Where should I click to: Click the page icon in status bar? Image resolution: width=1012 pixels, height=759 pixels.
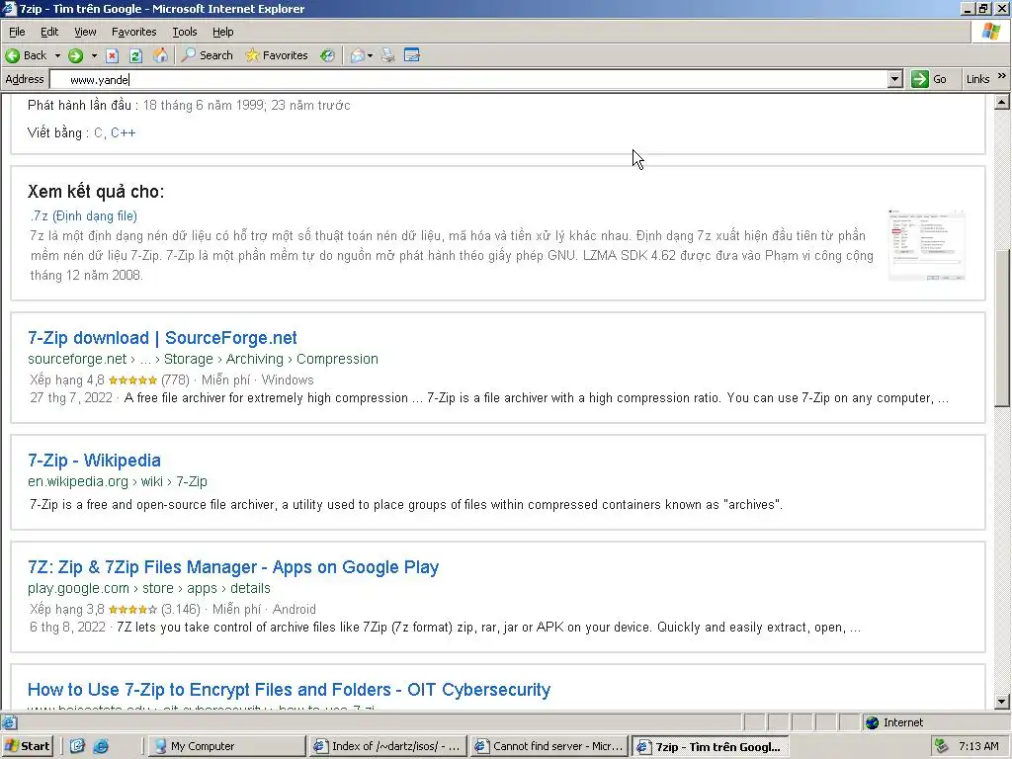(x=9, y=722)
